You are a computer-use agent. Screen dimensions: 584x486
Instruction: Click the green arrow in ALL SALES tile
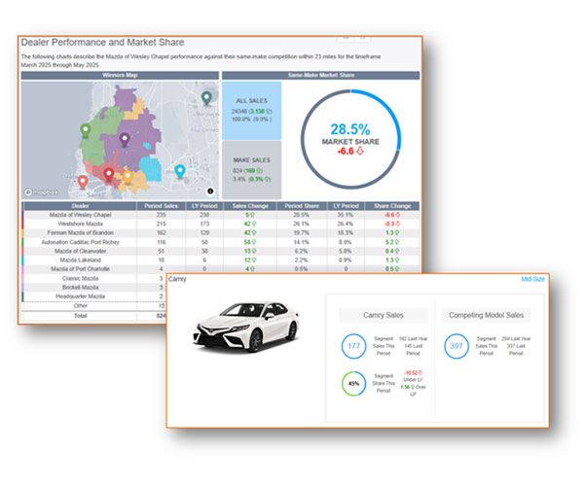(269, 111)
